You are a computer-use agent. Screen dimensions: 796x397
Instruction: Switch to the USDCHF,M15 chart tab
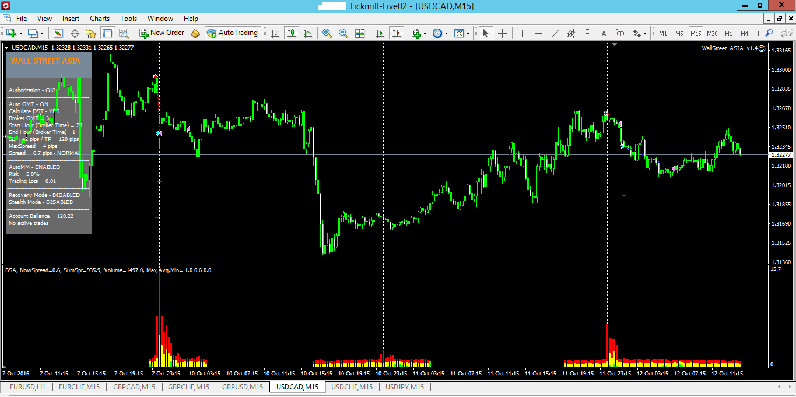tap(352, 387)
